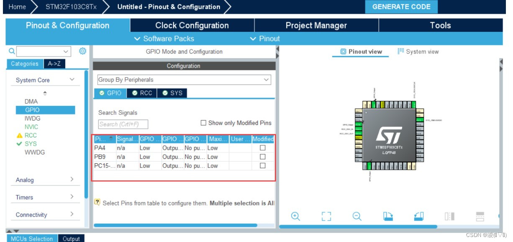Expand the Connectivity category
The image size is (513, 242).
72,214
